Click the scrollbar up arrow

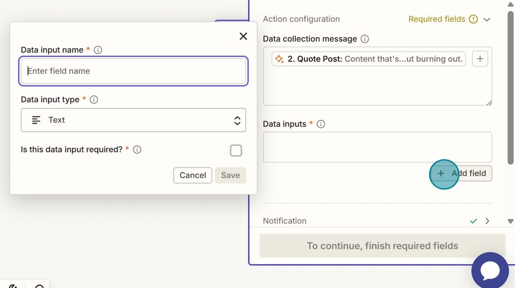[x=510, y=5]
